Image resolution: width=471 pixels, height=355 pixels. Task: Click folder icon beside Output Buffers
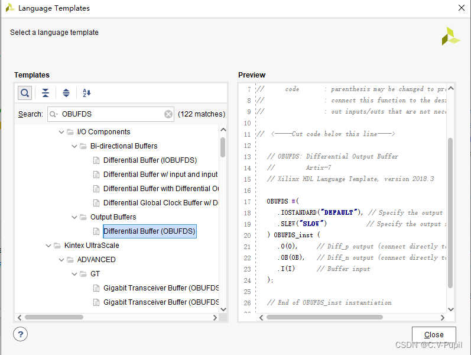pos(83,217)
